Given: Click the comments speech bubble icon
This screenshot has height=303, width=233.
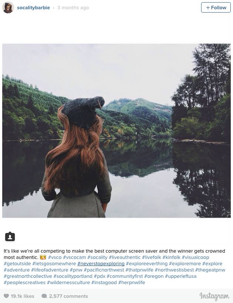Looking at the screenshot, I should [x=44, y=296].
